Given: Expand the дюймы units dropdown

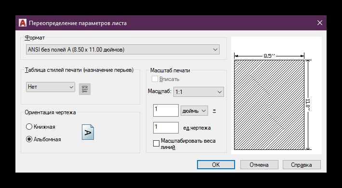Looking at the screenshot, I should pyautogui.click(x=194, y=111).
